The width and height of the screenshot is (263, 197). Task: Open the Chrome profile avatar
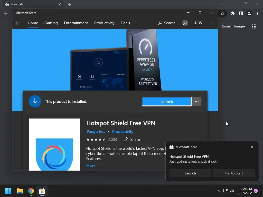click(x=249, y=13)
